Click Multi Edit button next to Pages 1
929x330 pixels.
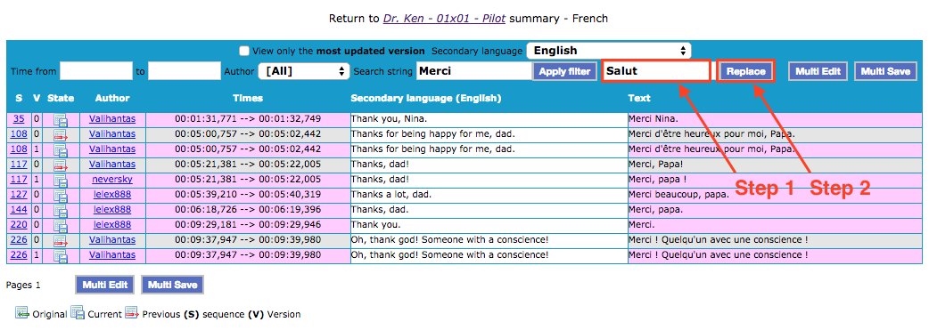pos(105,285)
